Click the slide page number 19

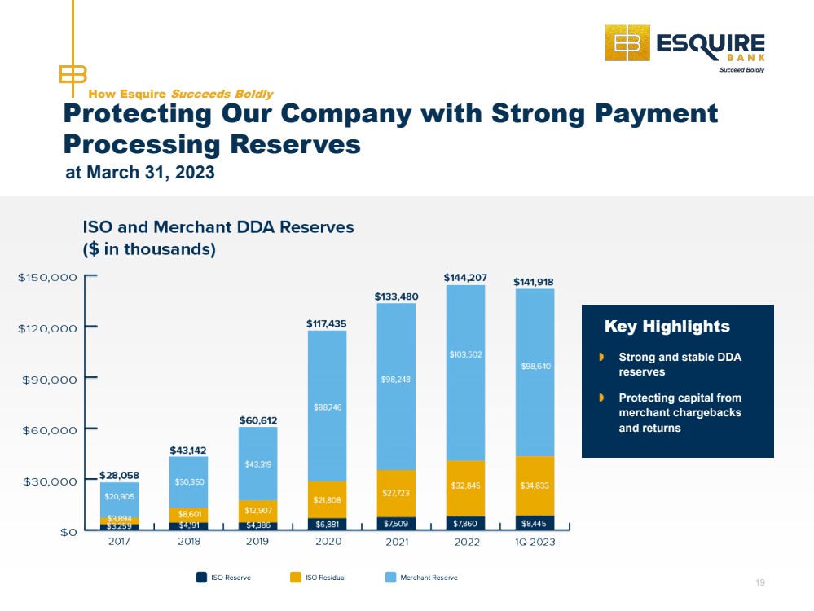(760, 583)
